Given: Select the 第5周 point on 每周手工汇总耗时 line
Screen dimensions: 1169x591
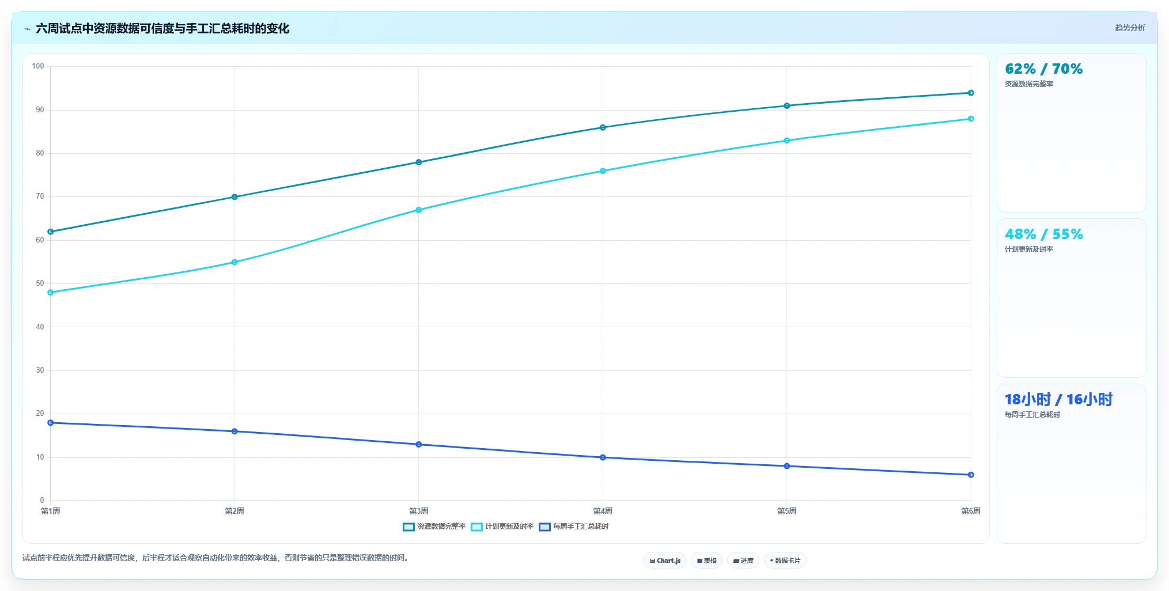Looking at the screenshot, I should coord(787,466).
